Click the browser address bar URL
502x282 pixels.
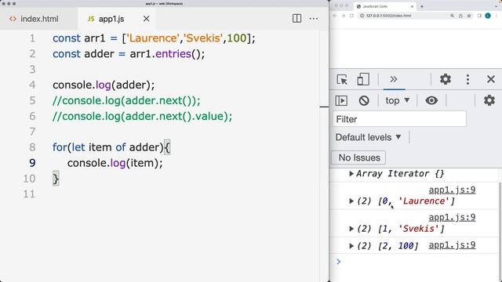389,16
